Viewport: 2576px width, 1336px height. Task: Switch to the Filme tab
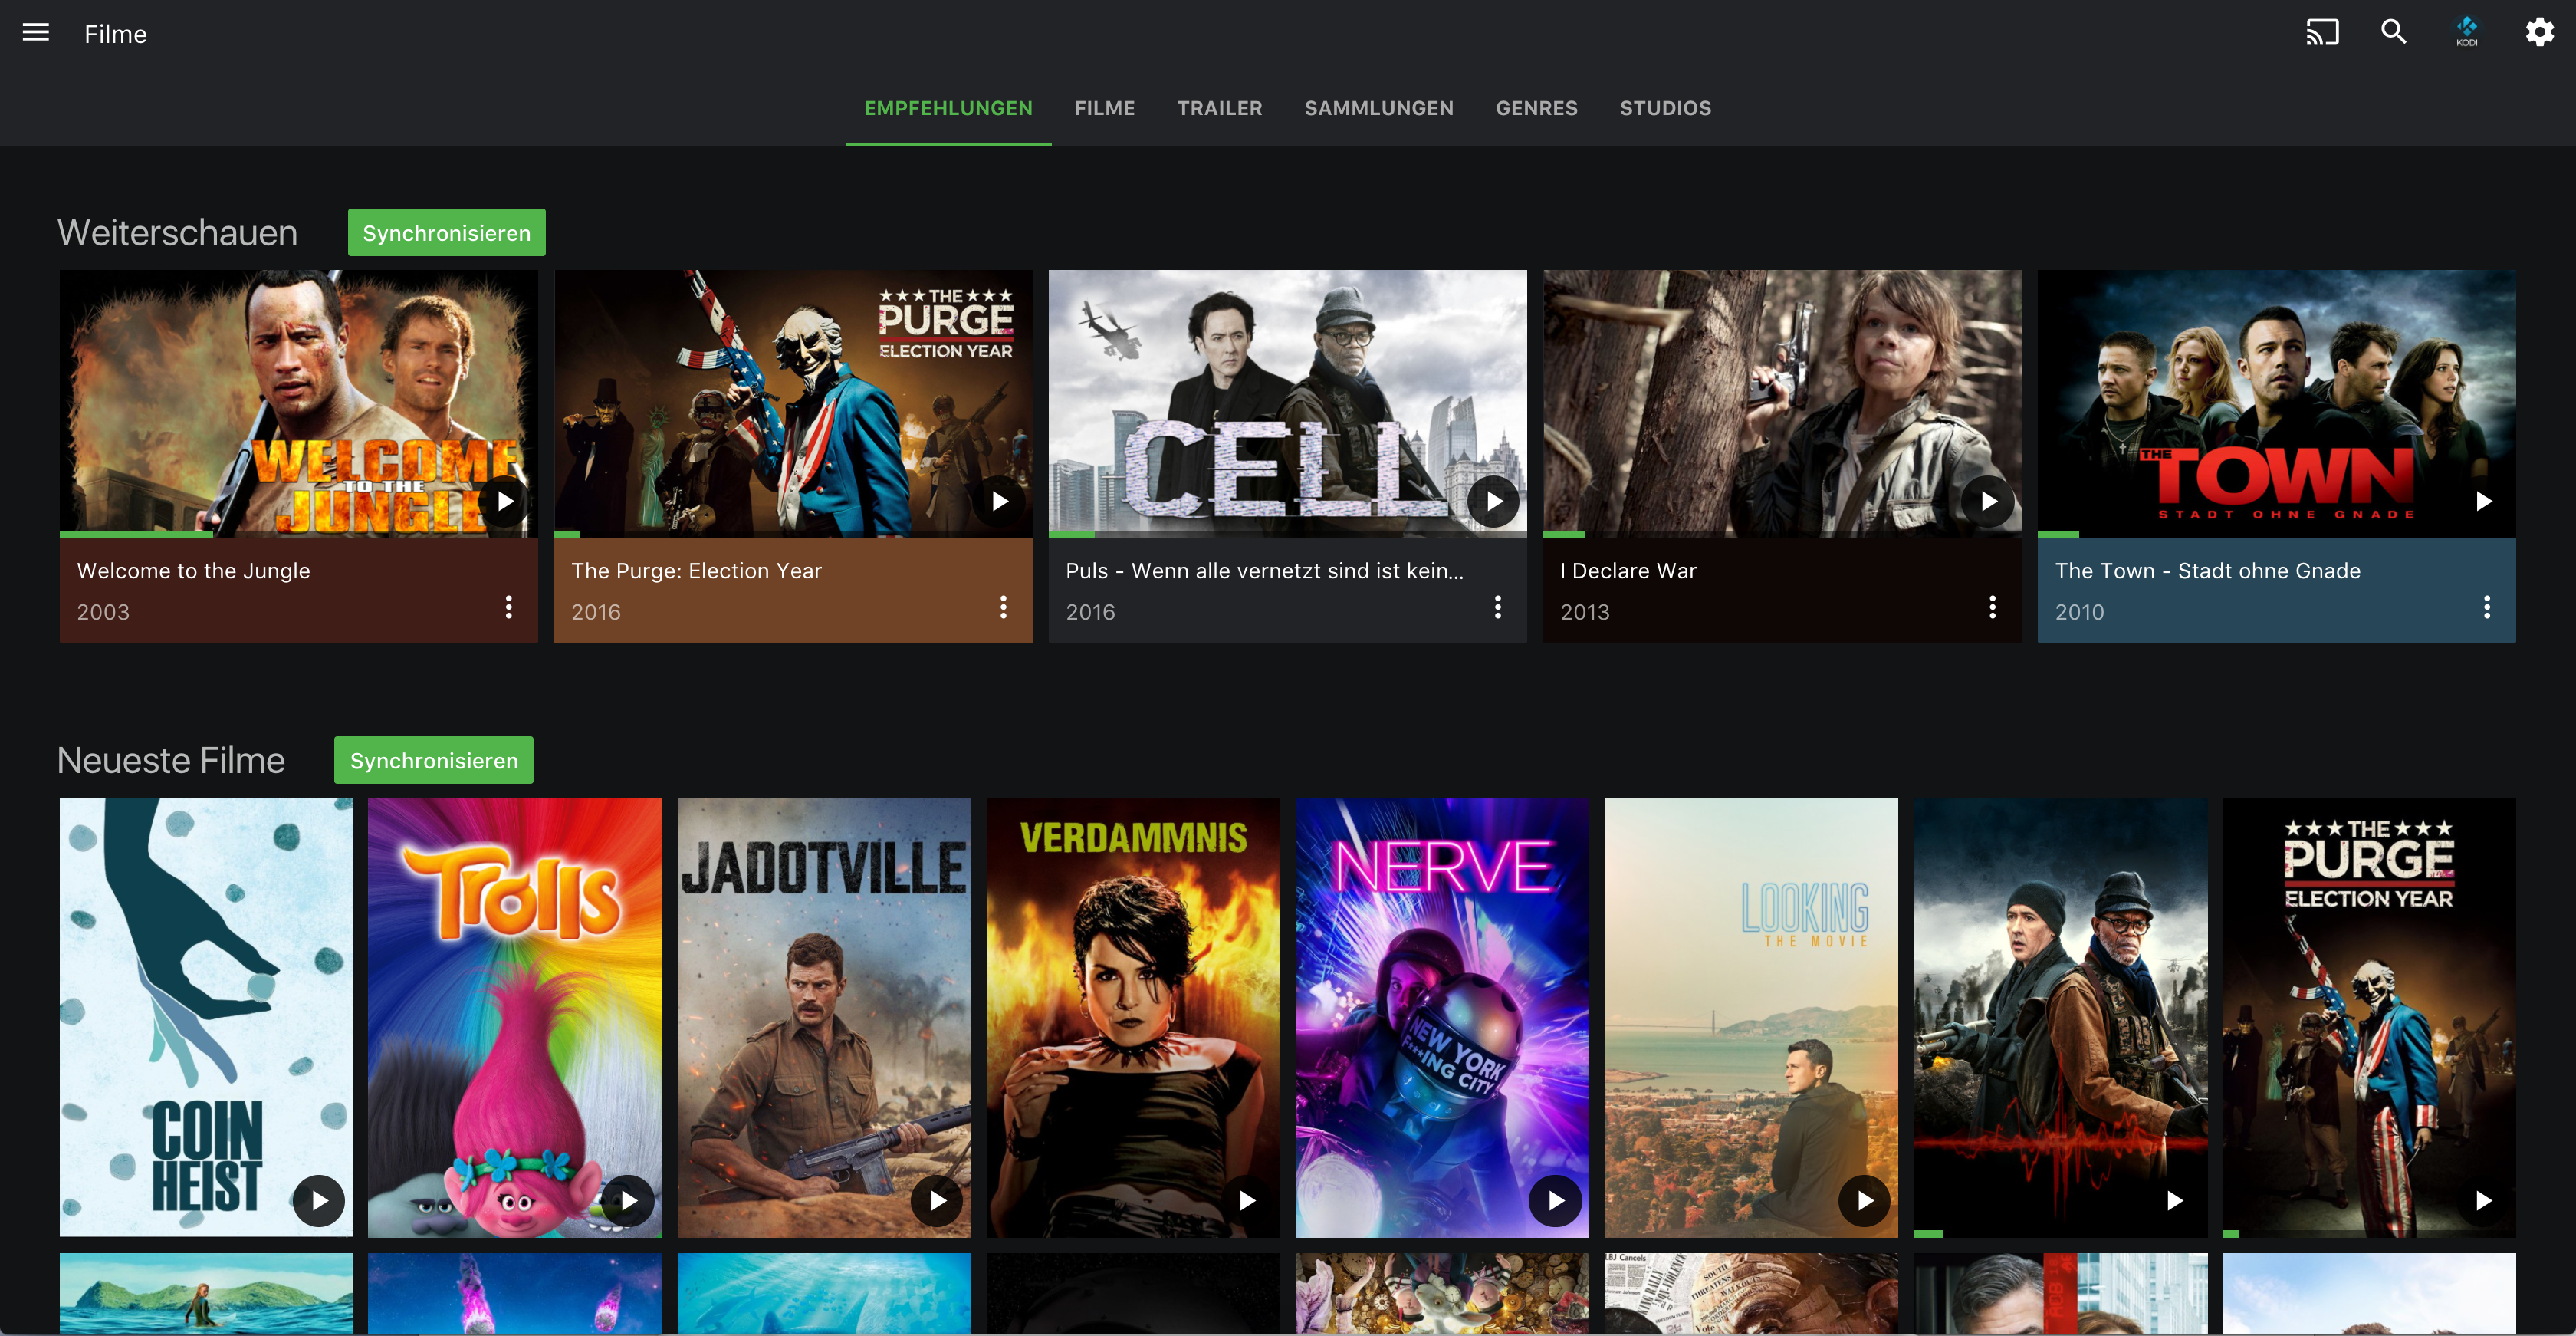(x=1104, y=108)
